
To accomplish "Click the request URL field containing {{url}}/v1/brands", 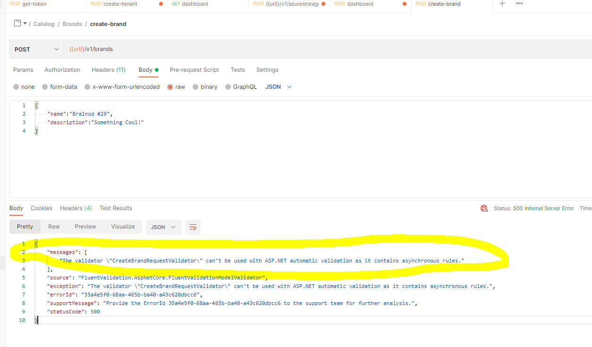I will pyautogui.click(x=189, y=49).
